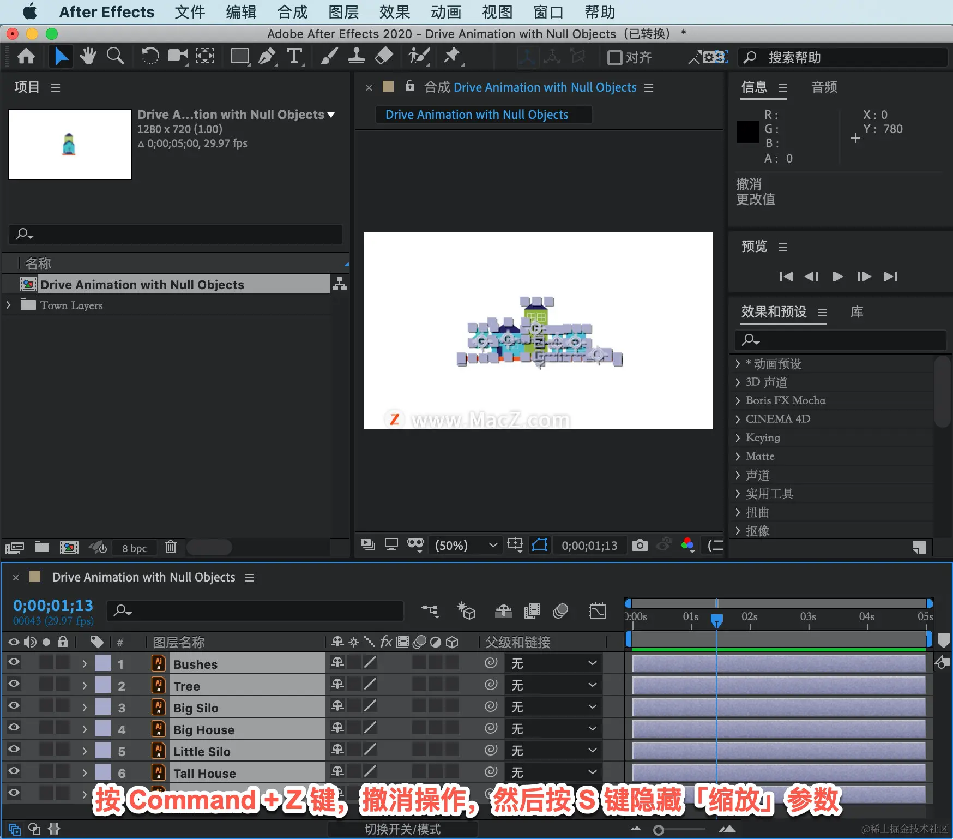953x839 pixels.
Task: Select the Puppet Pin tool
Action: [452, 56]
